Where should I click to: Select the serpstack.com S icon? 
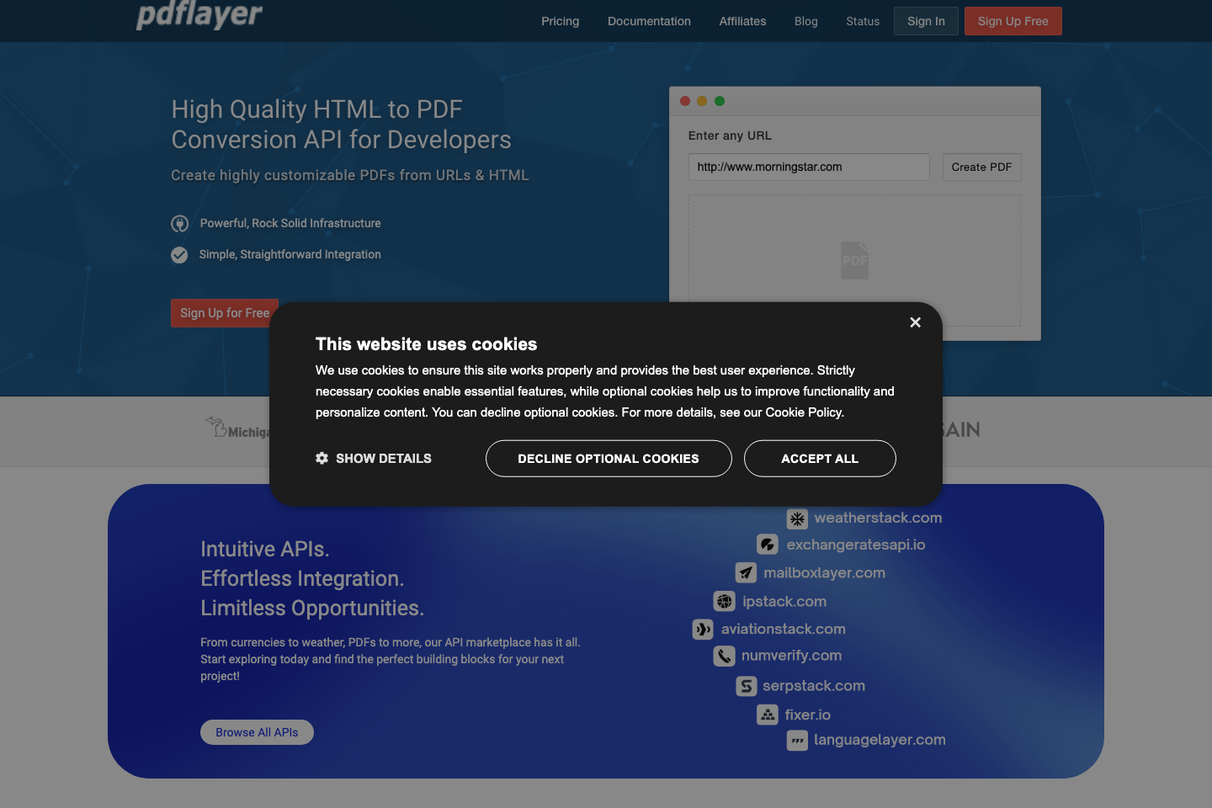747,686
